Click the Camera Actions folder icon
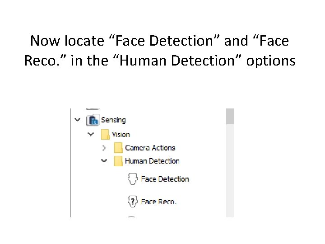The image size is (325, 244). pos(118,148)
